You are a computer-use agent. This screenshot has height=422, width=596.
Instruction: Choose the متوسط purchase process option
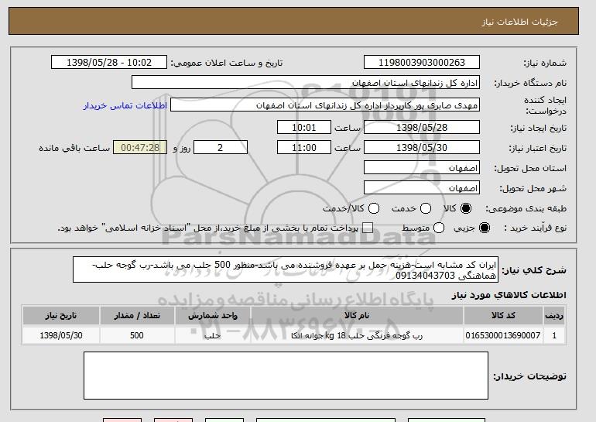point(439,228)
